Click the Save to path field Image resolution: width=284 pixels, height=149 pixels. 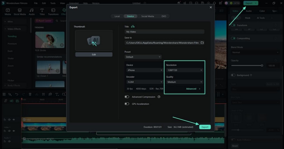pyautogui.click(x=162, y=43)
